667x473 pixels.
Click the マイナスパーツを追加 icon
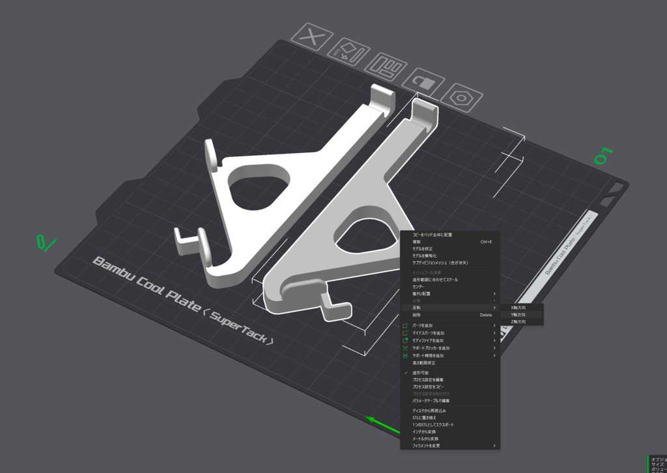[x=405, y=332]
